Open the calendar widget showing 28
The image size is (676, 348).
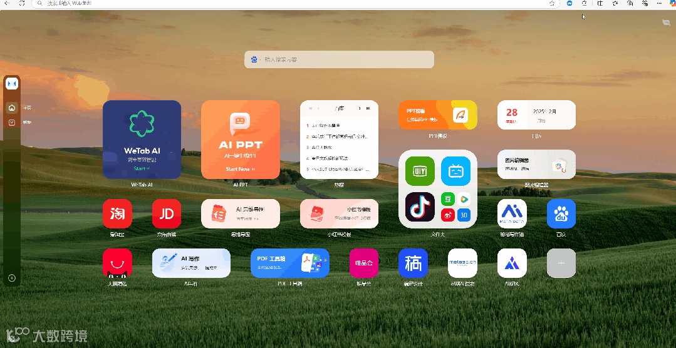(x=537, y=115)
